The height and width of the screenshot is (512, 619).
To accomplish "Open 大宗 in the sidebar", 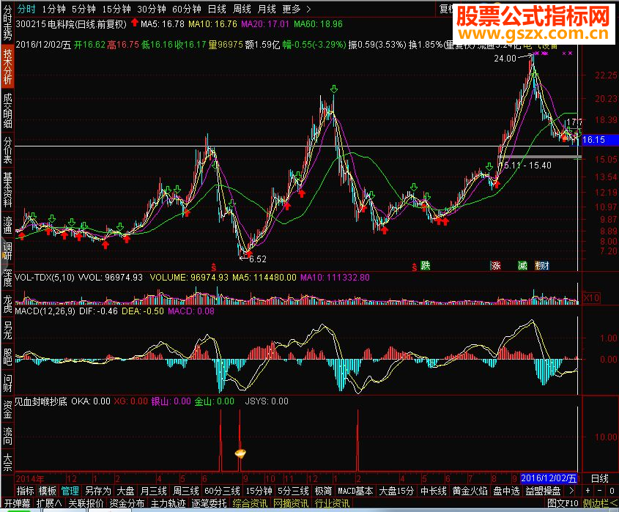I will (x=7, y=462).
